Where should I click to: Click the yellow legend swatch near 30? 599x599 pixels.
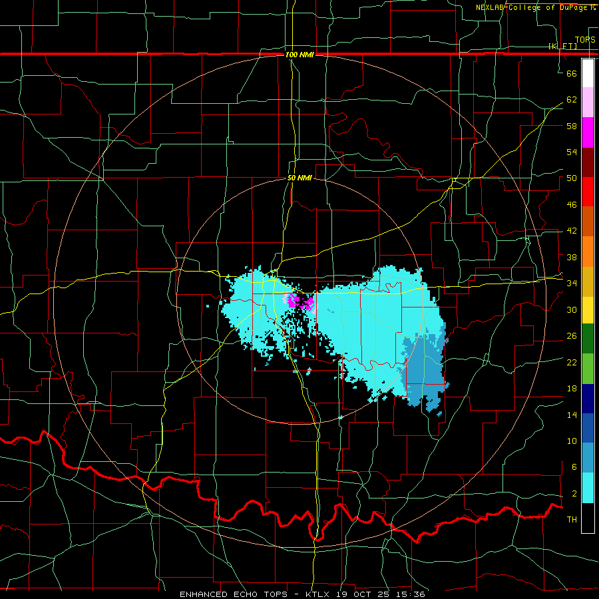tap(588, 310)
